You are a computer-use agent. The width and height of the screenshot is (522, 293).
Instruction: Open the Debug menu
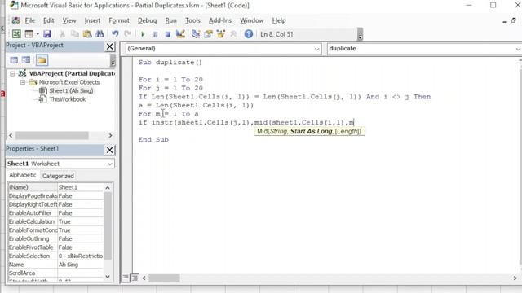(147, 20)
